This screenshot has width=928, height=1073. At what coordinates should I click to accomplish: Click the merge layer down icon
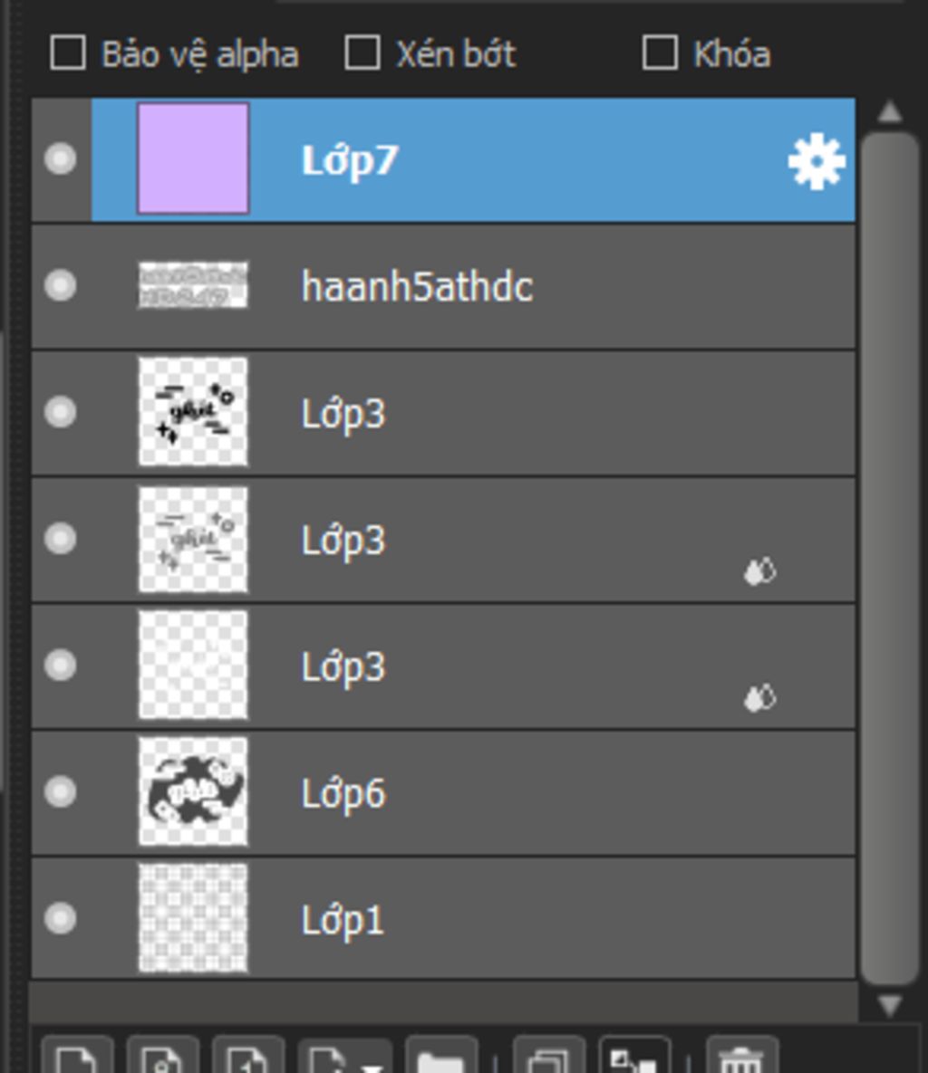634,1058
